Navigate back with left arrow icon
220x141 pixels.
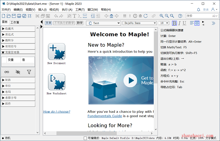pyautogui.click(x=106, y=16)
